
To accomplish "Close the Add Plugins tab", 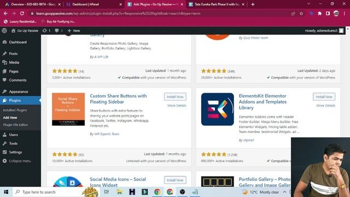I will (182, 4).
